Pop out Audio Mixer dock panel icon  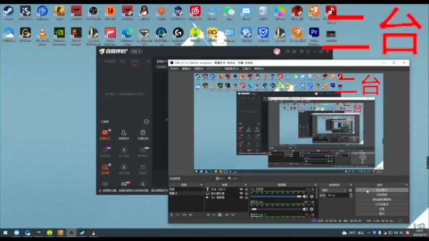pyautogui.click(x=315, y=185)
